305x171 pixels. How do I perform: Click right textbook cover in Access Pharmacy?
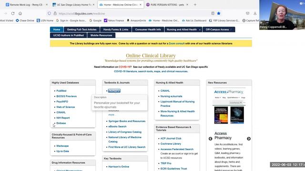tap(237, 115)
